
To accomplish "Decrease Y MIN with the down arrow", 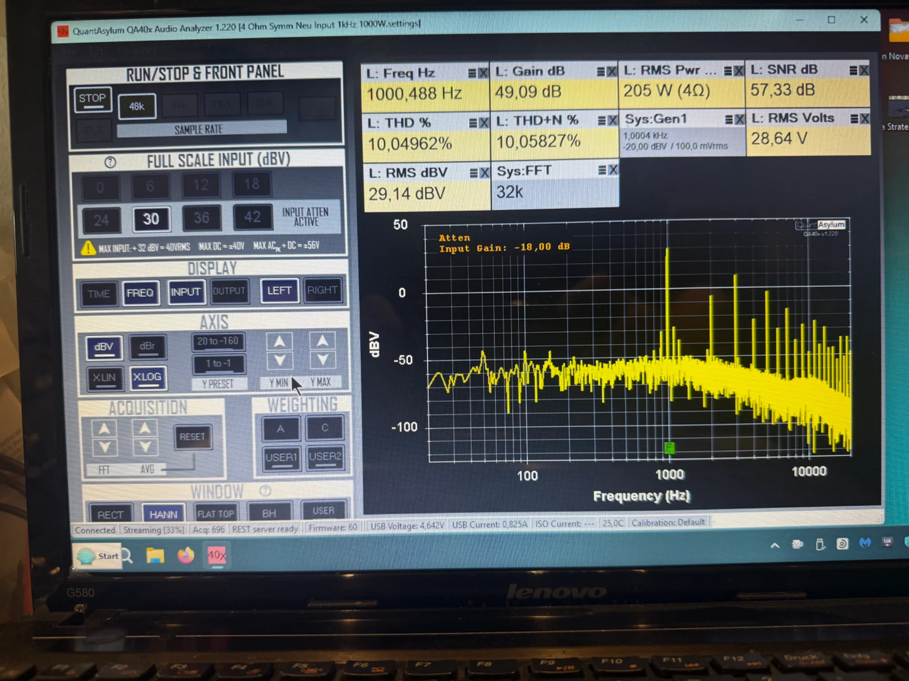I will point(280,361).
